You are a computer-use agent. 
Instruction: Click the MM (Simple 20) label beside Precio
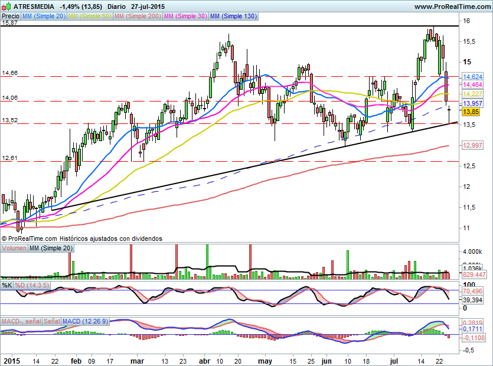(x=44, y=16)
